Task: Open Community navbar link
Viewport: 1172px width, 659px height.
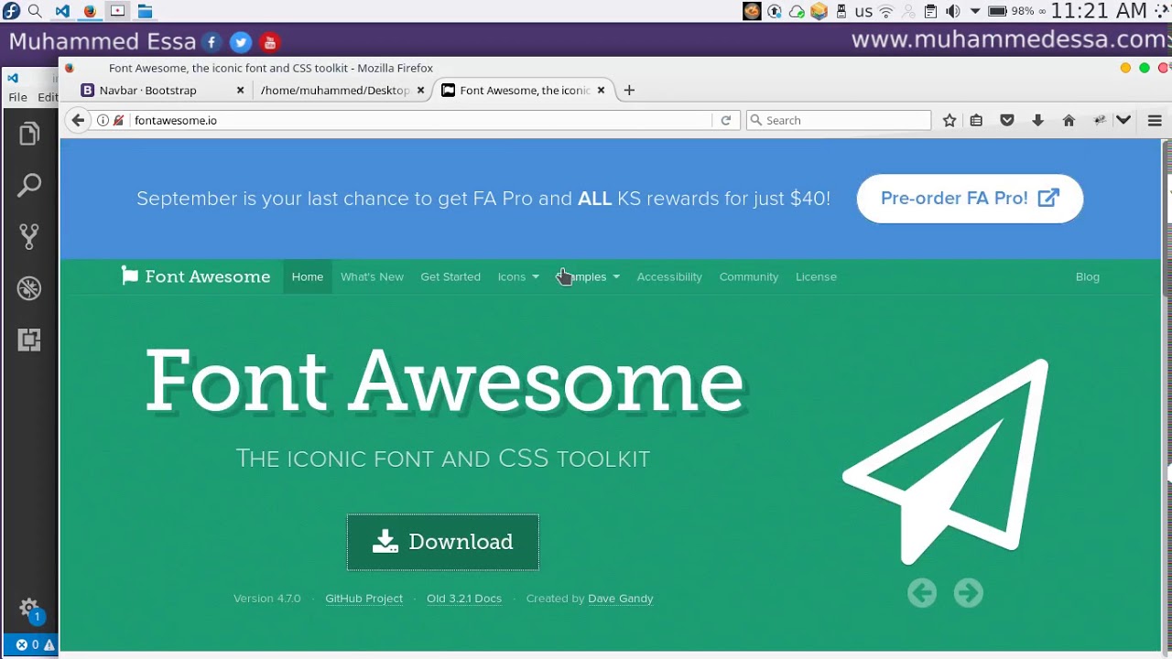Action: [749, 276]
